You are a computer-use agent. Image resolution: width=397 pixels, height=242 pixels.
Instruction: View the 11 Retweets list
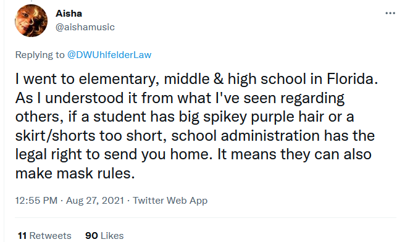[44, 236]
